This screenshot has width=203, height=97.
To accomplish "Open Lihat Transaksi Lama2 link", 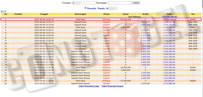I will pos(112,86).
